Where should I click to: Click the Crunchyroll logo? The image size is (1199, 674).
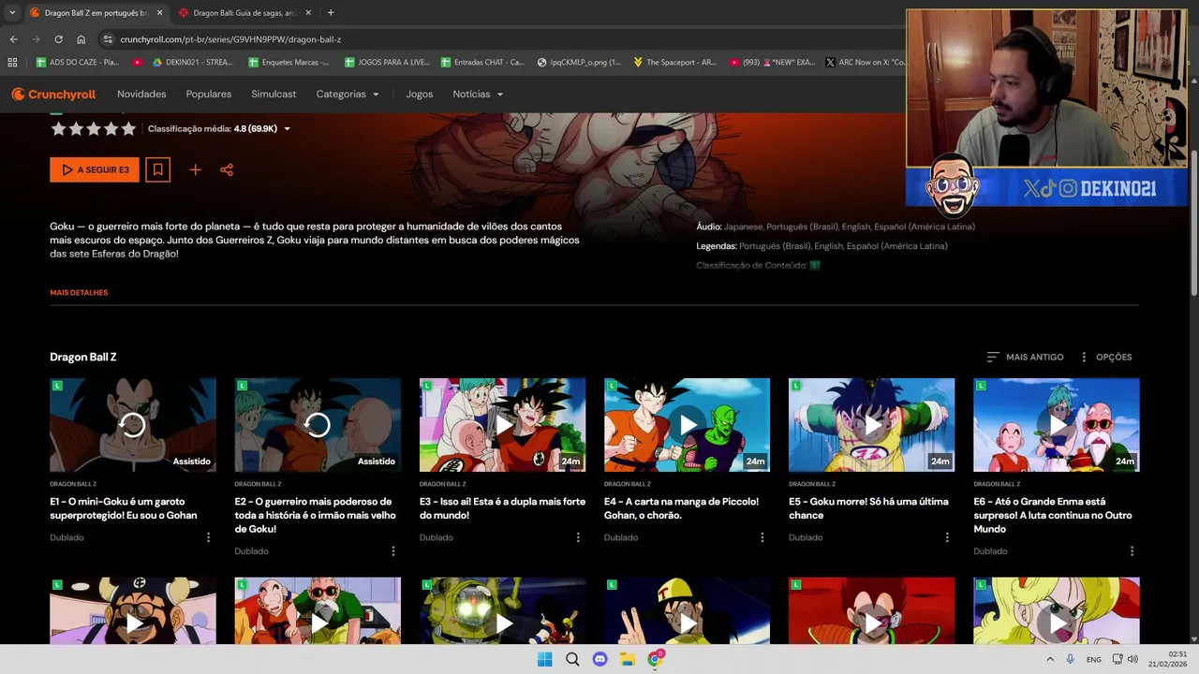[x=53, y=95]
